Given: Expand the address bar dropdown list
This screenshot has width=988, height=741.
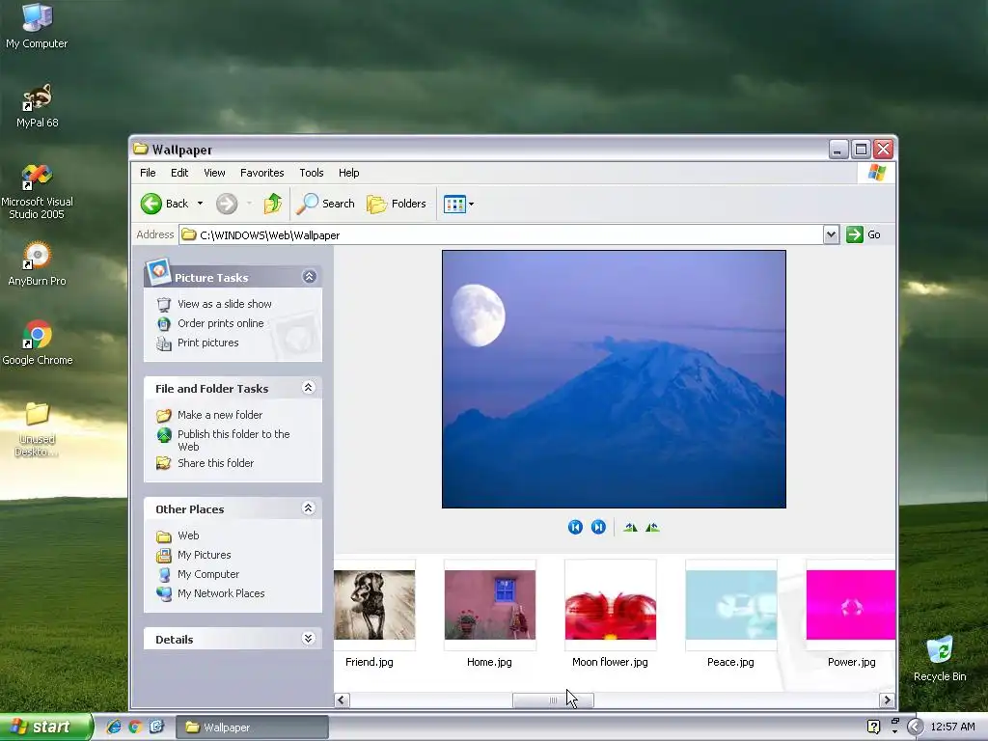Looking at the screenshot, I should coord(831,235).
